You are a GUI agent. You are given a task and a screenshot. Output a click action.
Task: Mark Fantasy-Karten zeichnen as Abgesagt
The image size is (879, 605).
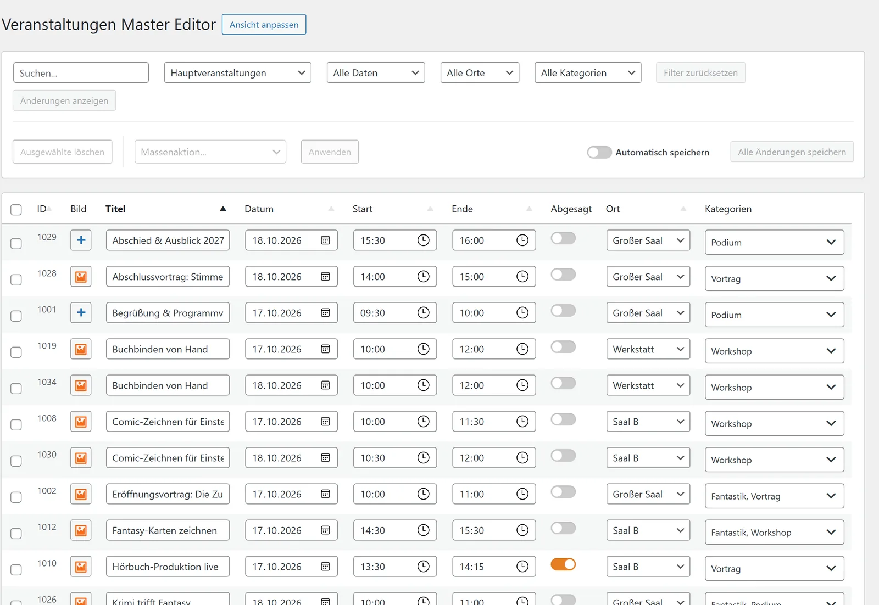click(563, 528)
